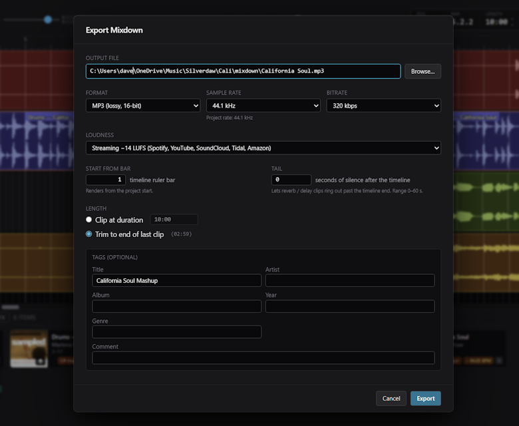
Task: Click 'Renders from the project start.' hint
Action: [119, 191]
